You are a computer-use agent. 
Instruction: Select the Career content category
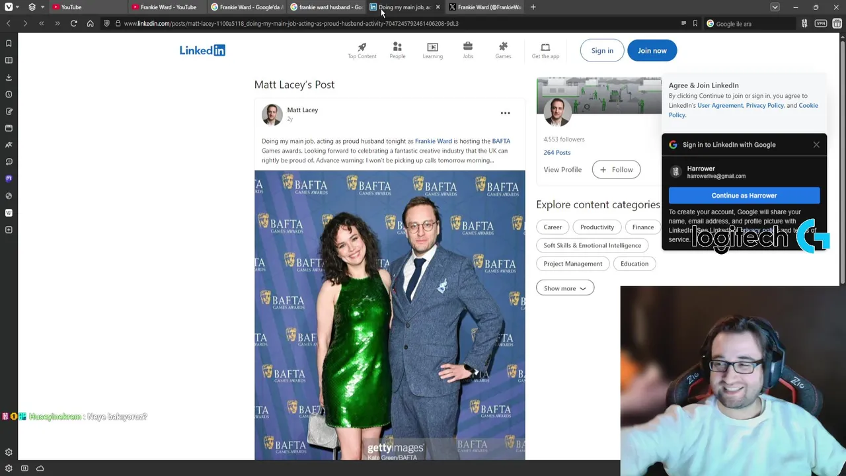coord(553,227)
